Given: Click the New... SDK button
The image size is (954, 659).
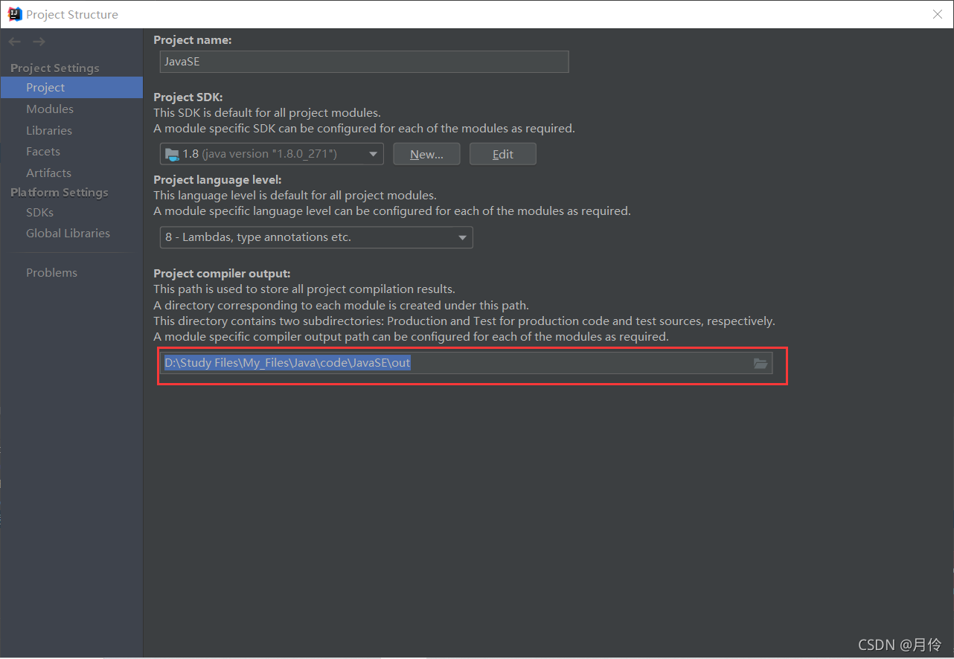Looking at the screenshot, I should (426, 154).
